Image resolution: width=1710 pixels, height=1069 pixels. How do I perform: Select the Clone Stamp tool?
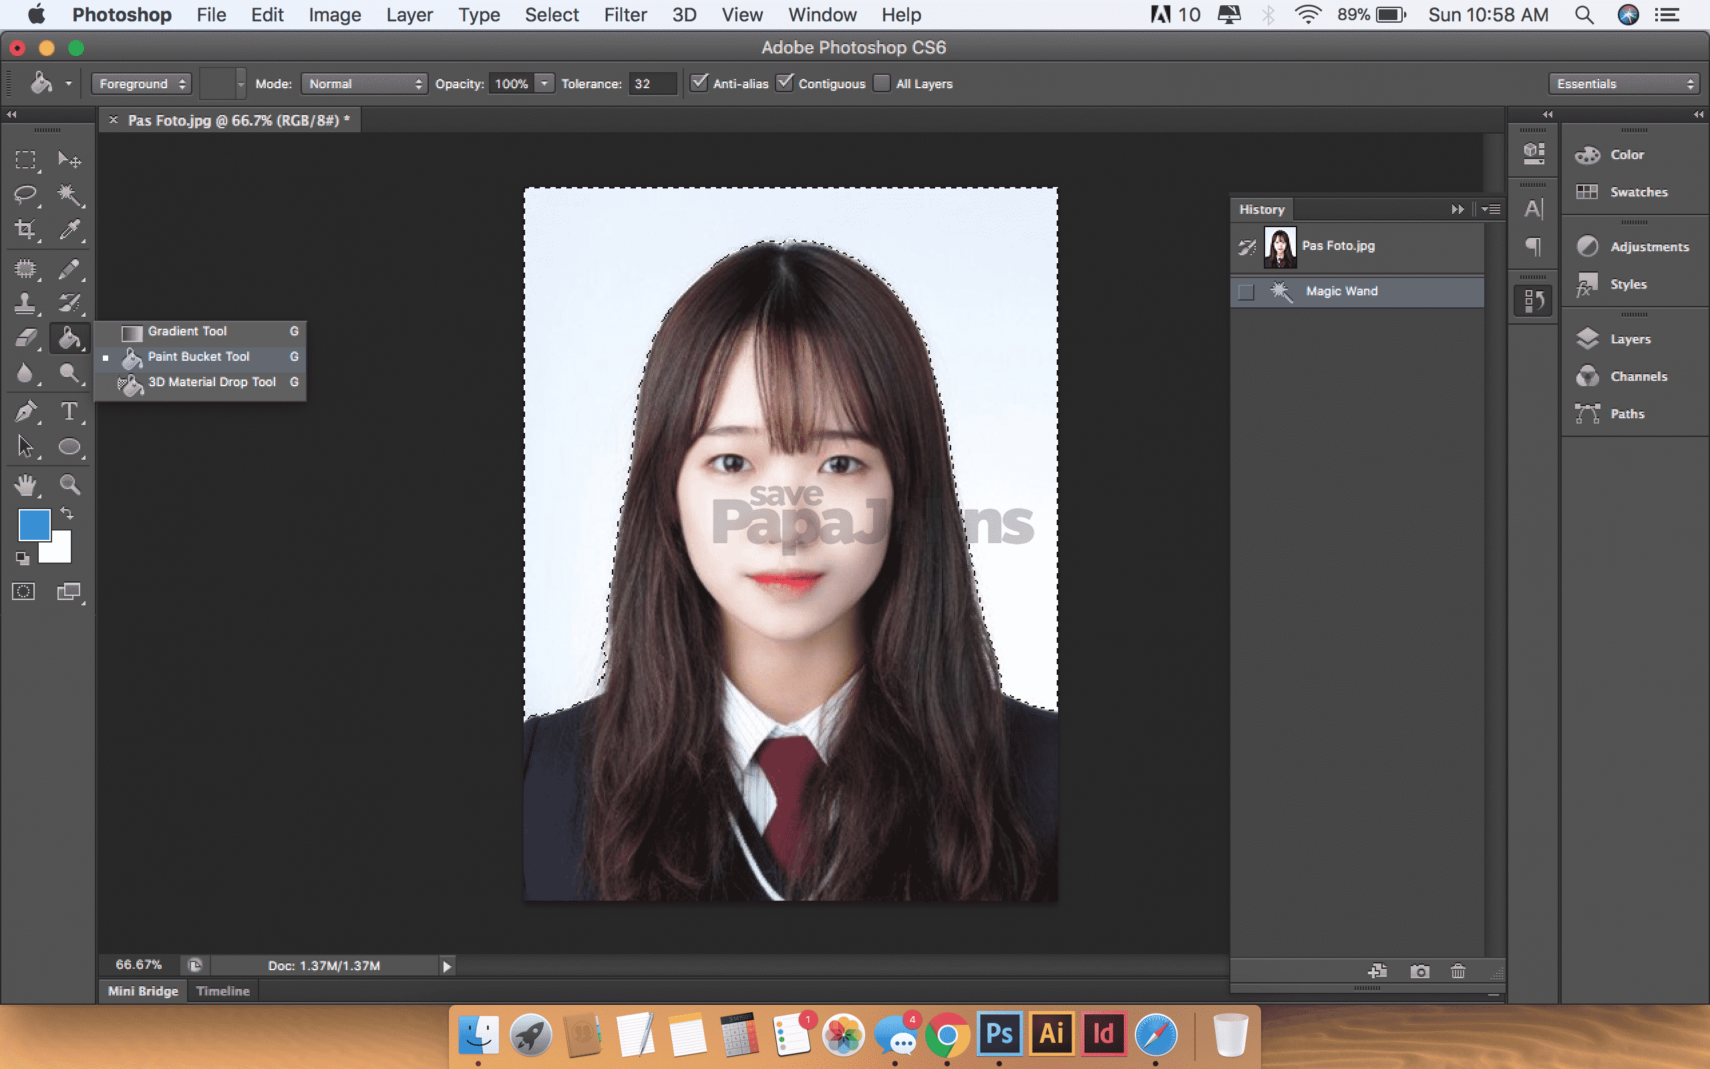click(x=26, y=303)
